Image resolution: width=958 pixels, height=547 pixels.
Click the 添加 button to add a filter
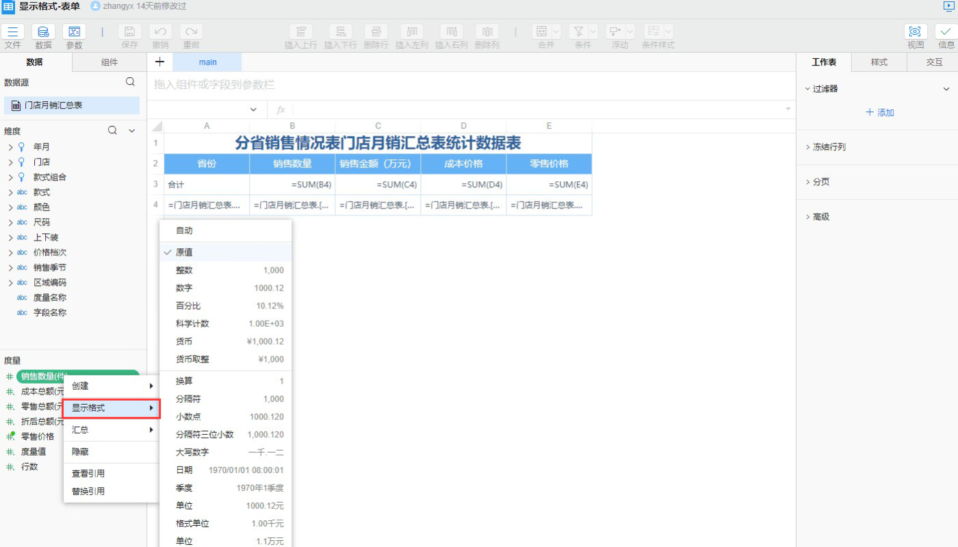coord(880,112)
